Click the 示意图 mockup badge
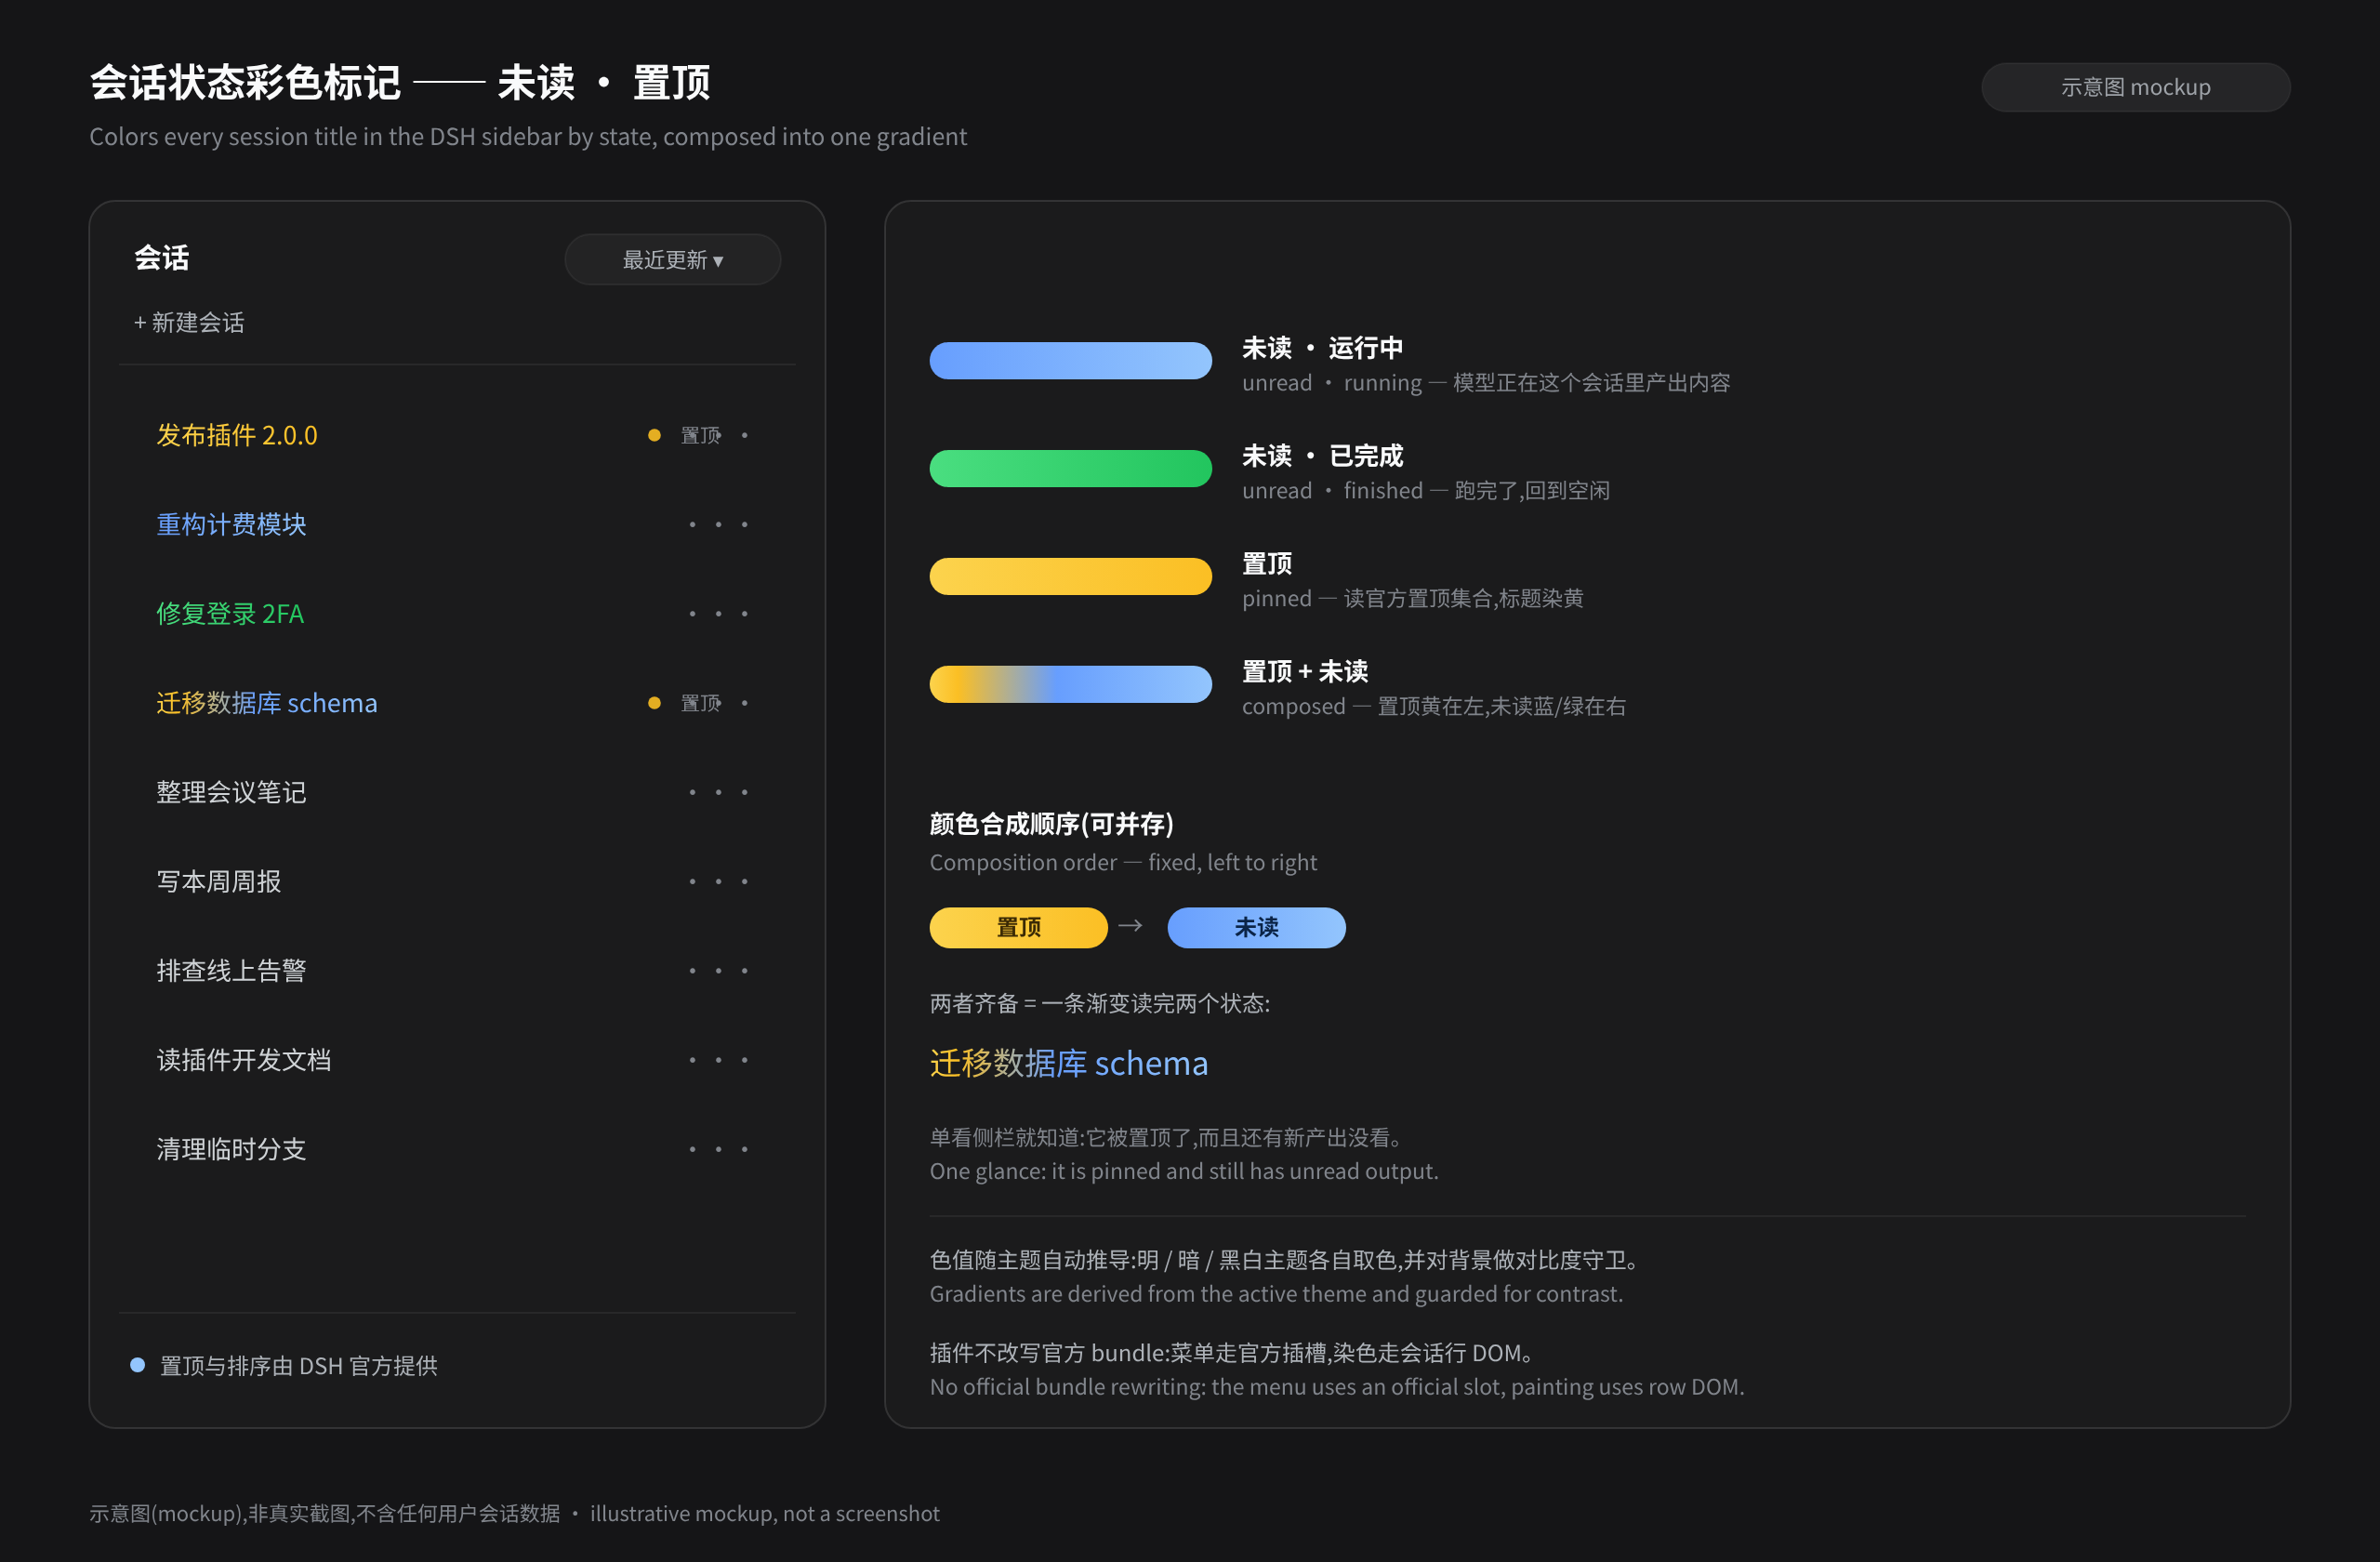The width and height of the screenshot is (2380, 1562). pos(2135,87)
